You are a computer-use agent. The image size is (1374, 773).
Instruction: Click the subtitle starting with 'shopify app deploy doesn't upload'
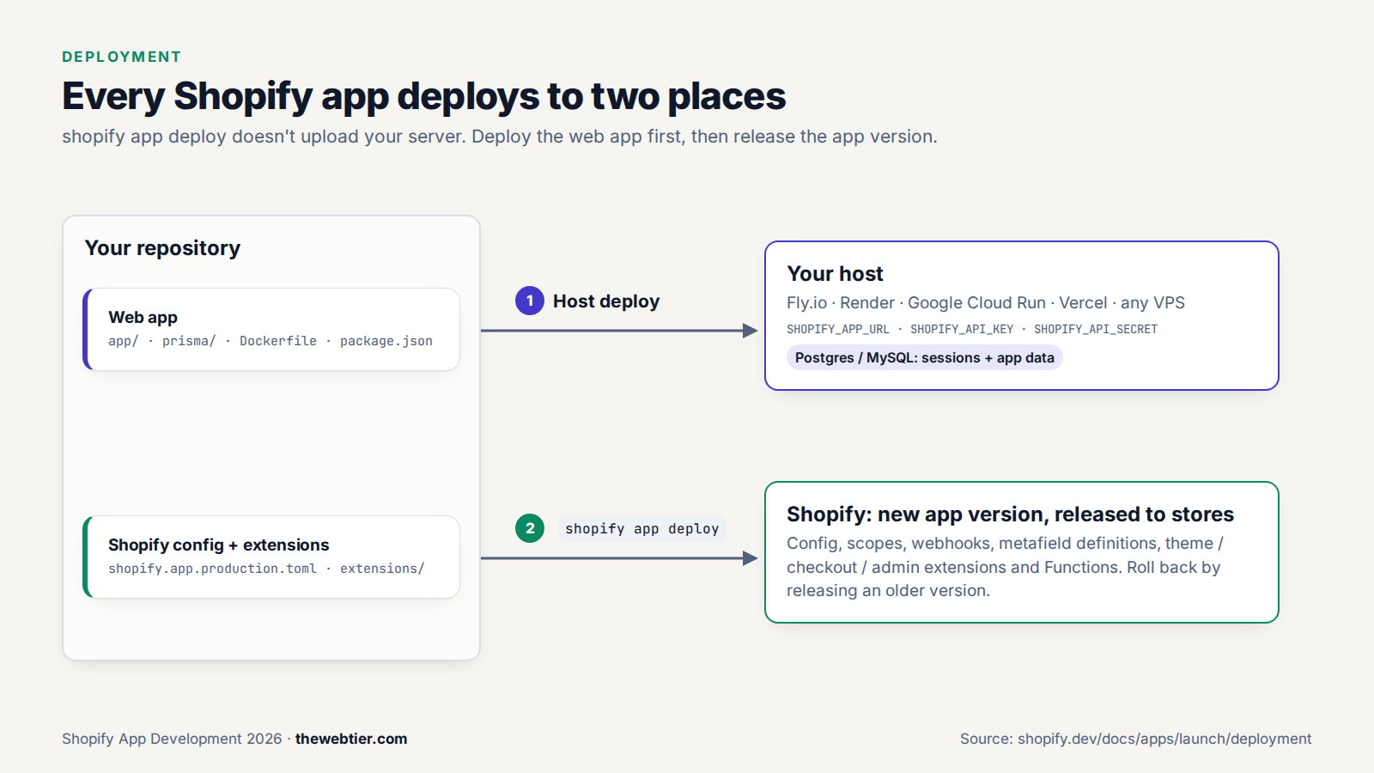tap(500, 137)
